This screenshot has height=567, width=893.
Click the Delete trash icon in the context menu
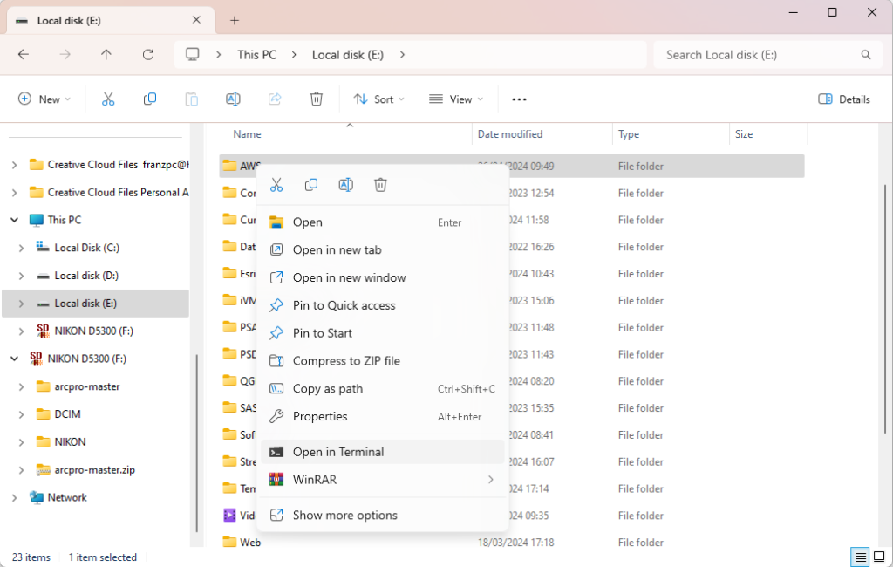click(380, 185)
